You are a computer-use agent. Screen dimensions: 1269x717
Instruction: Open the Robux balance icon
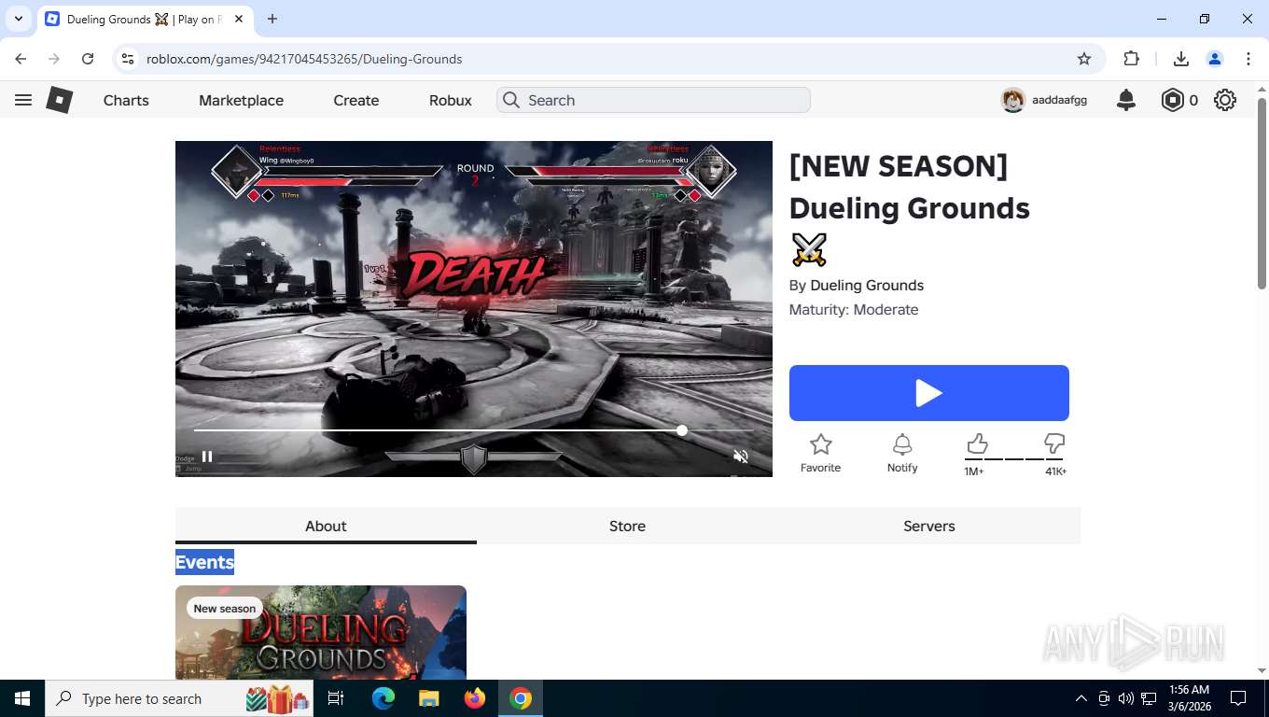tap(1172, 100)
